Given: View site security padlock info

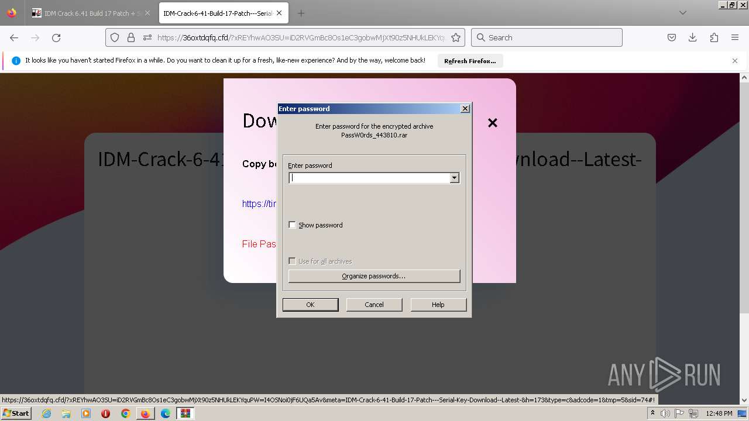Looking at the screenshot, I should 131,37.
